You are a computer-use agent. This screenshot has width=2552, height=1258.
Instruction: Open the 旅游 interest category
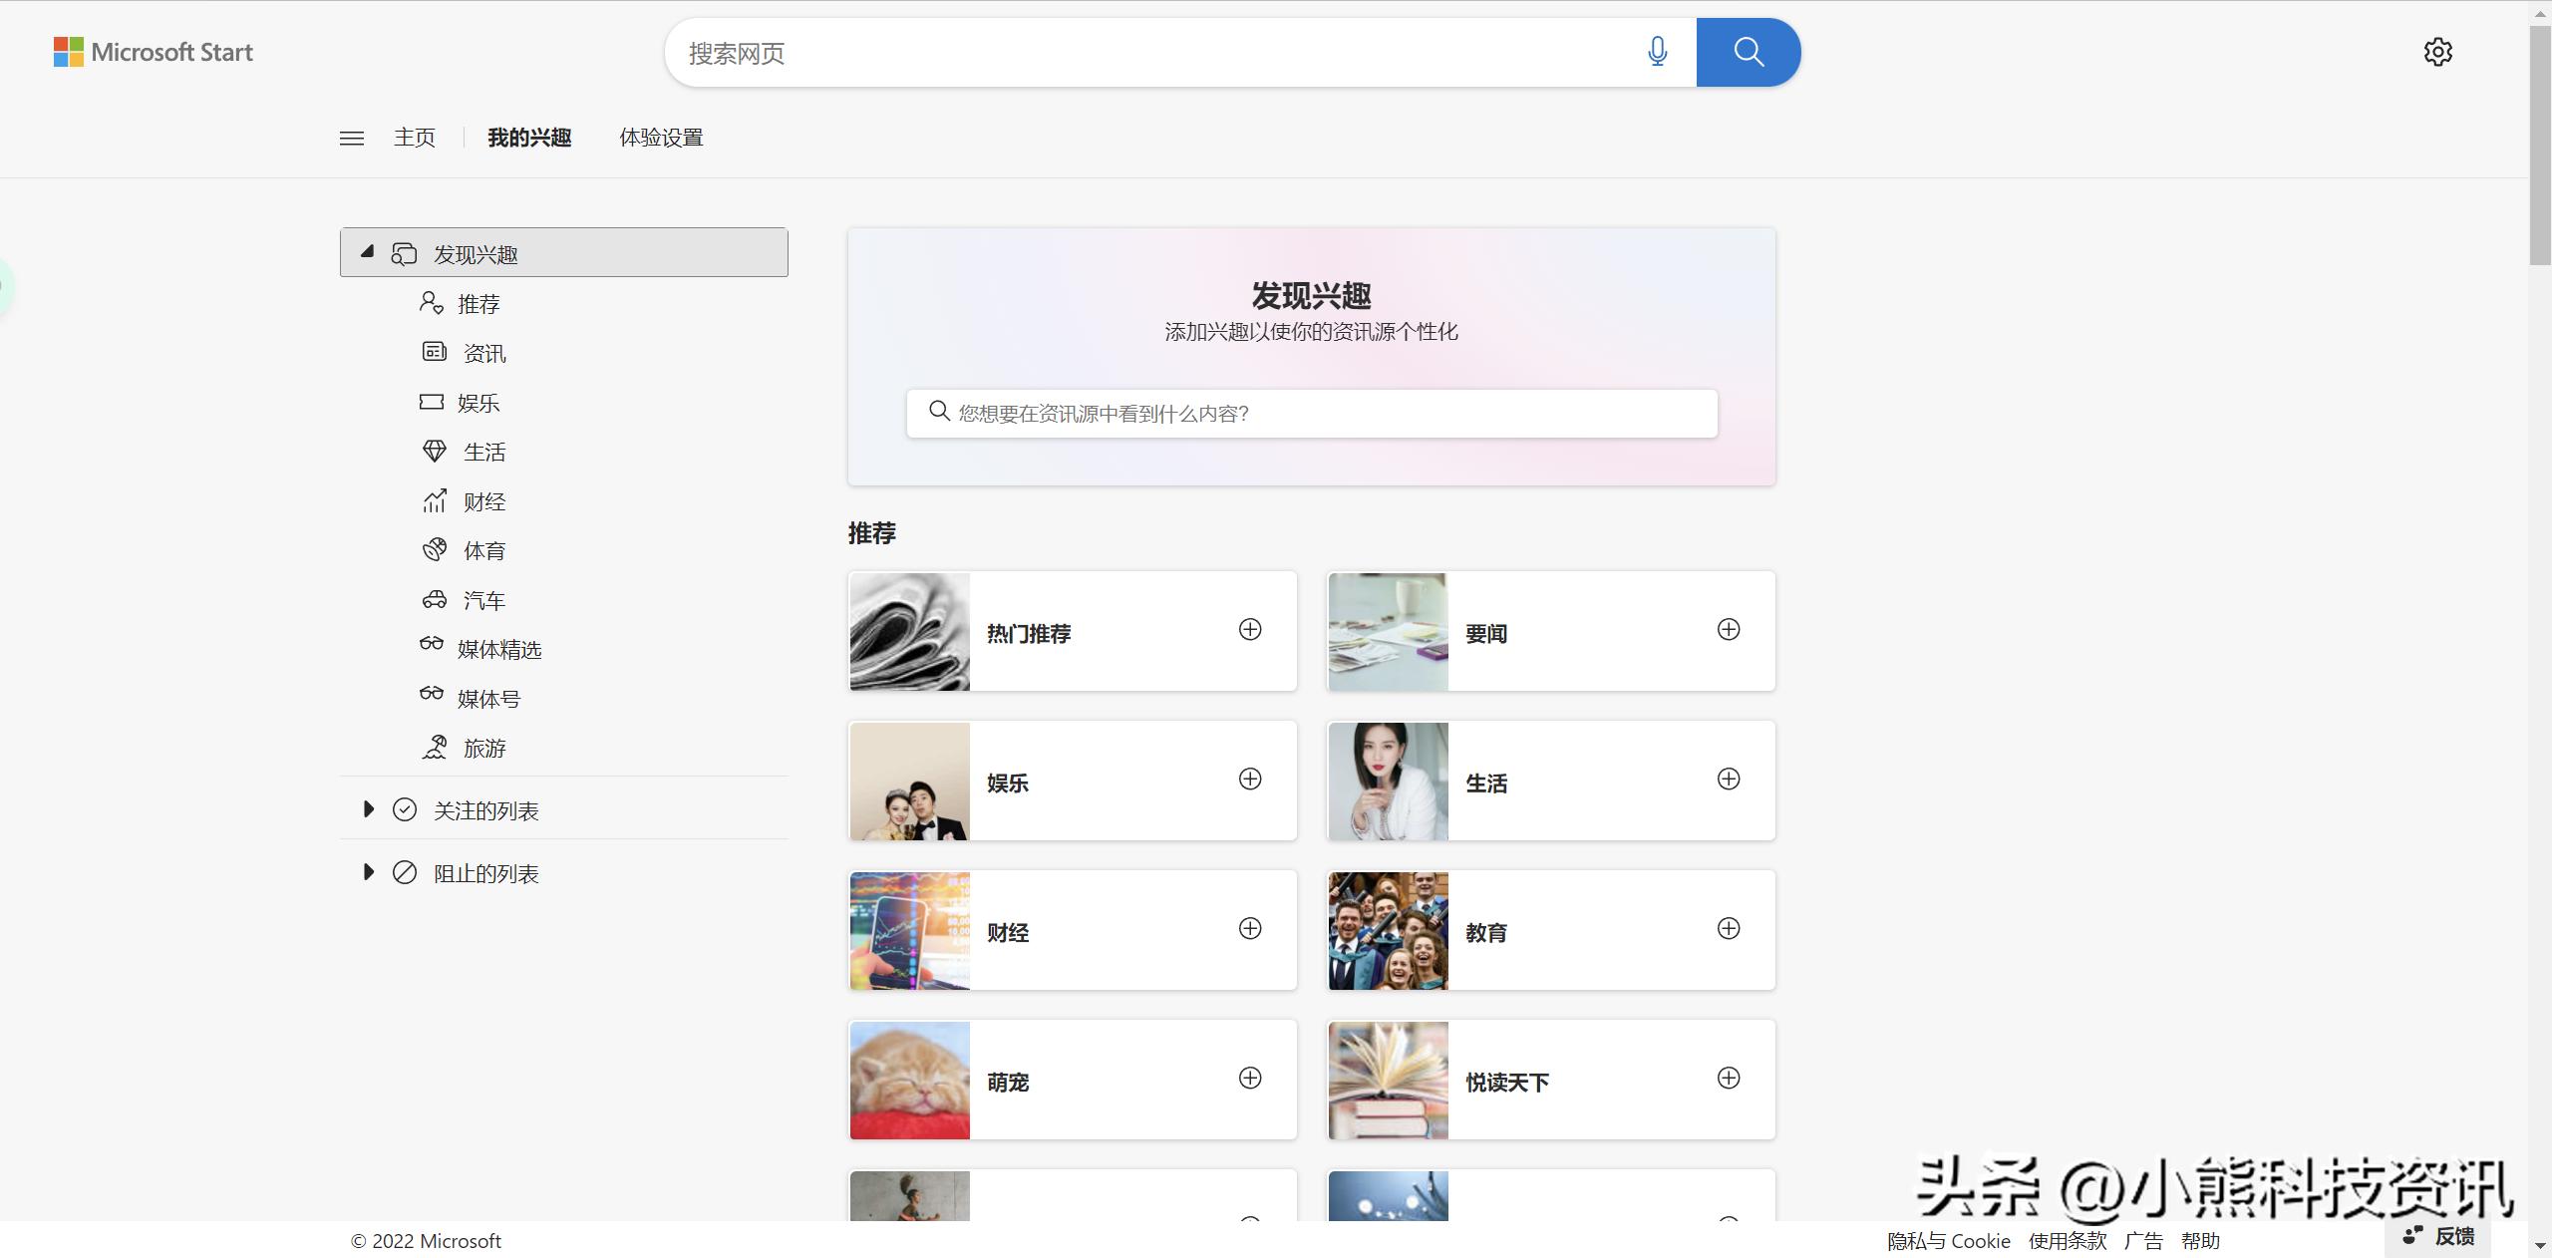pyautogui.click(x=484, y=748)
